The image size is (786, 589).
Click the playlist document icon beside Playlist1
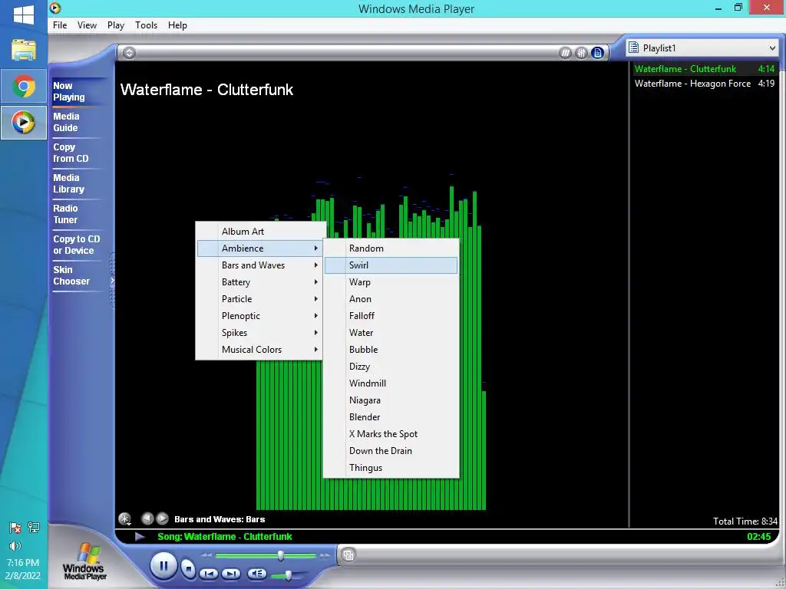click(x=633, y=48)
